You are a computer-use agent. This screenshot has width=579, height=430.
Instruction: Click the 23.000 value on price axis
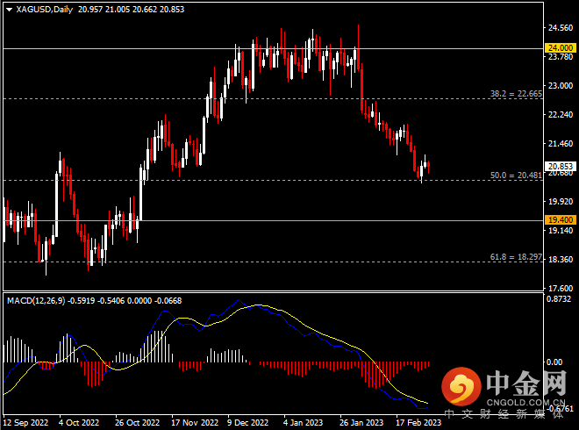(x=559, y=86)
